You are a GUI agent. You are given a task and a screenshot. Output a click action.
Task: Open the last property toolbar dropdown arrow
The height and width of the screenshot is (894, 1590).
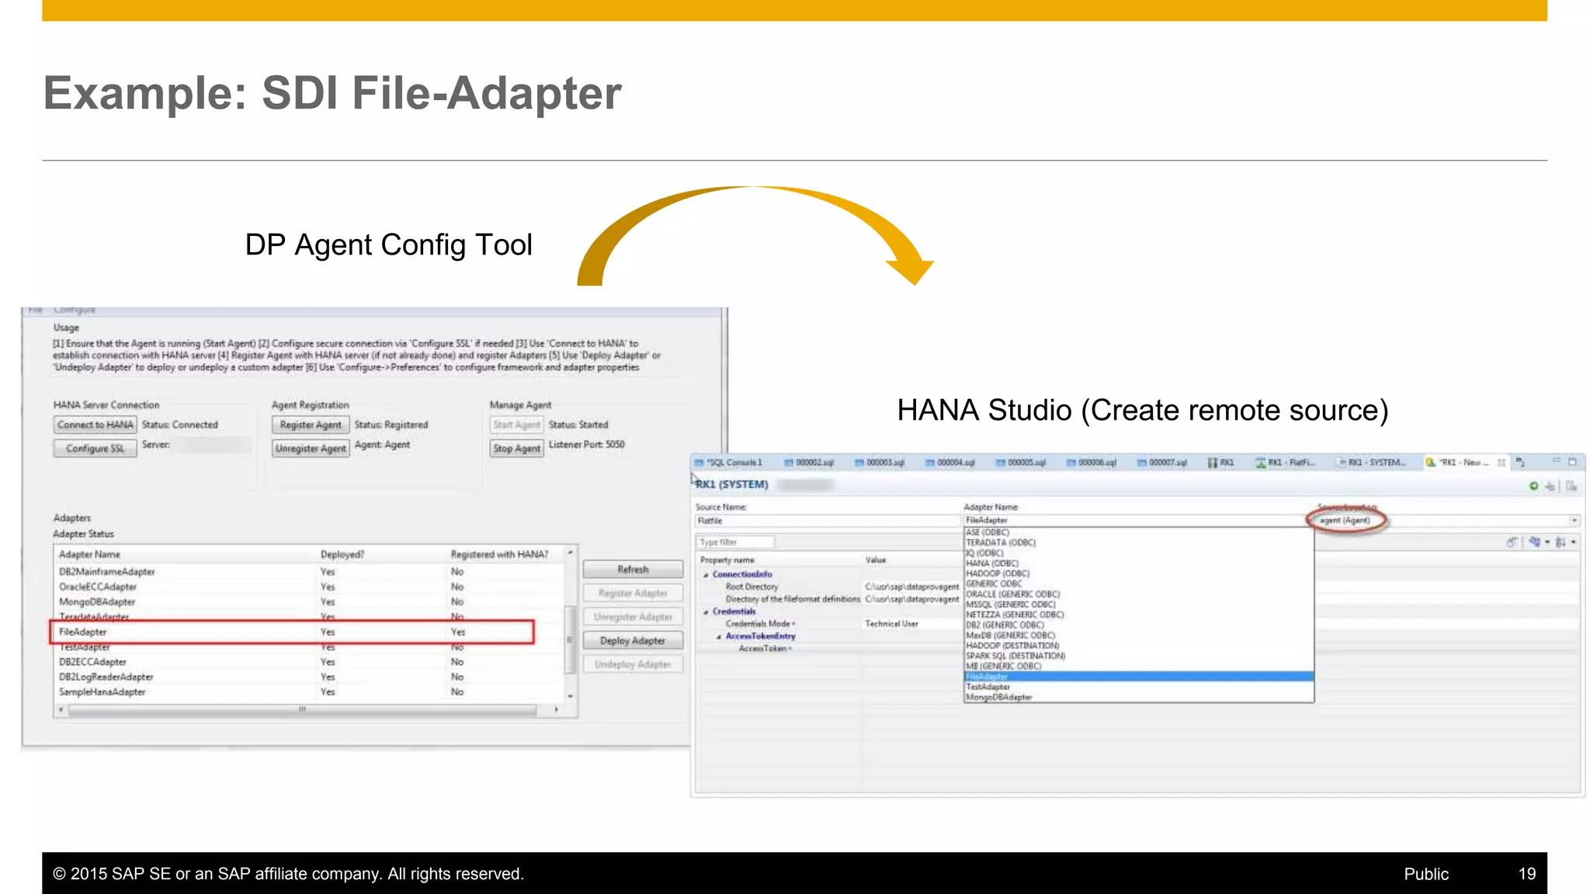point(1573,542)
